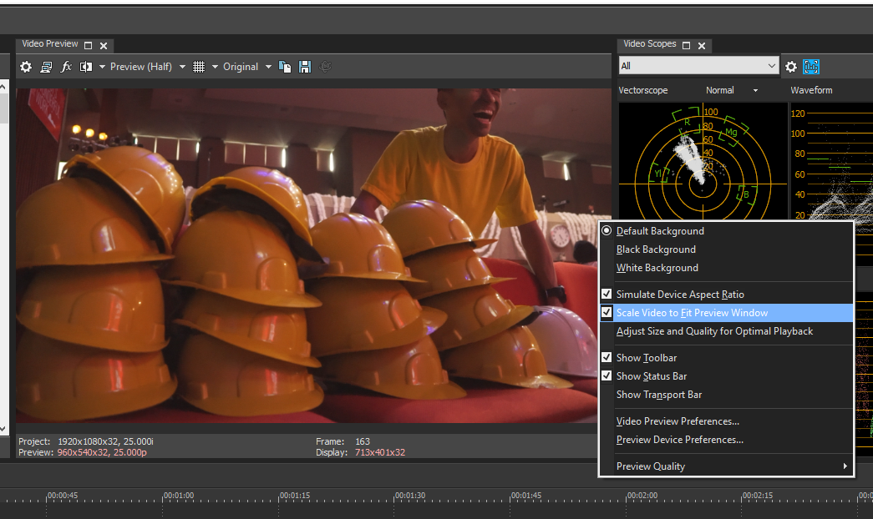Toggle the Split Screen View icon
The image size is (873, 519).
click(x=86, y=67)
